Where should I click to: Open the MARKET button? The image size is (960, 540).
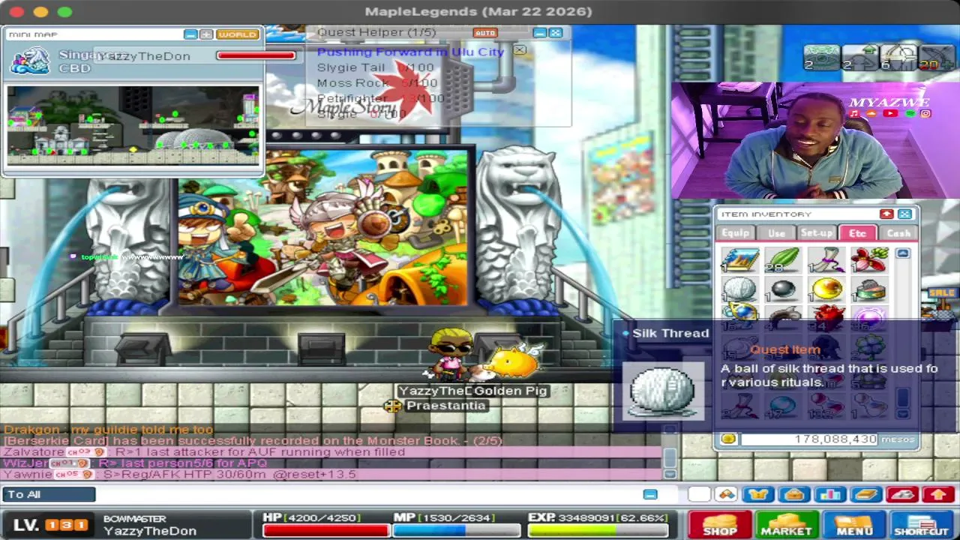tap(786, 524)
